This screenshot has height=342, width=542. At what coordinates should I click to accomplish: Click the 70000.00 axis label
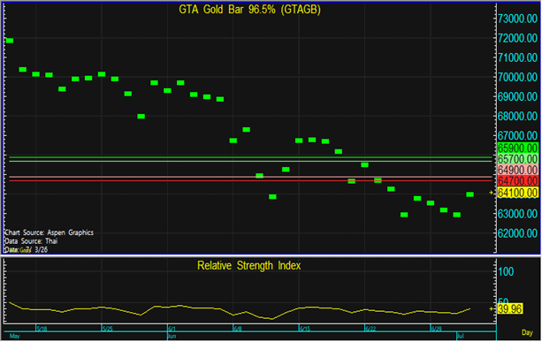(x=517, y=77)
